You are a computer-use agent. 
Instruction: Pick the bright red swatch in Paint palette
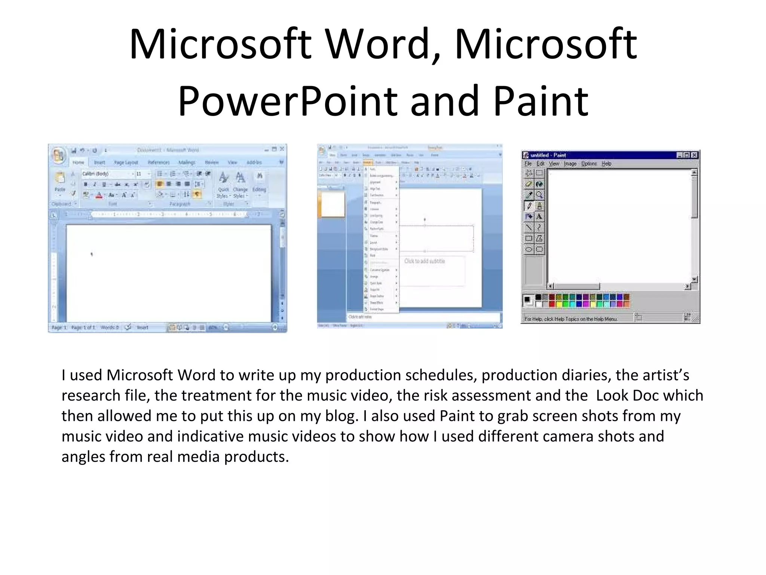point(552,304)
